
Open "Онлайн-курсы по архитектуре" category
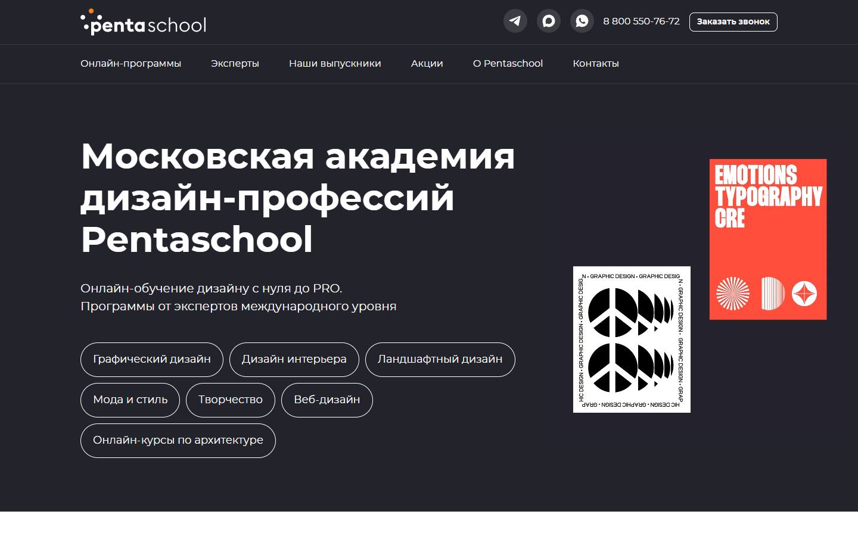[178, 441]
